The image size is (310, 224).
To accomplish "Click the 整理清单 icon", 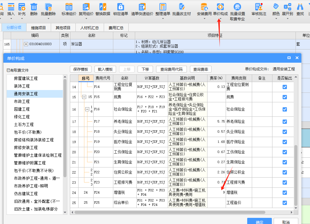I will [x=163, y=7].
